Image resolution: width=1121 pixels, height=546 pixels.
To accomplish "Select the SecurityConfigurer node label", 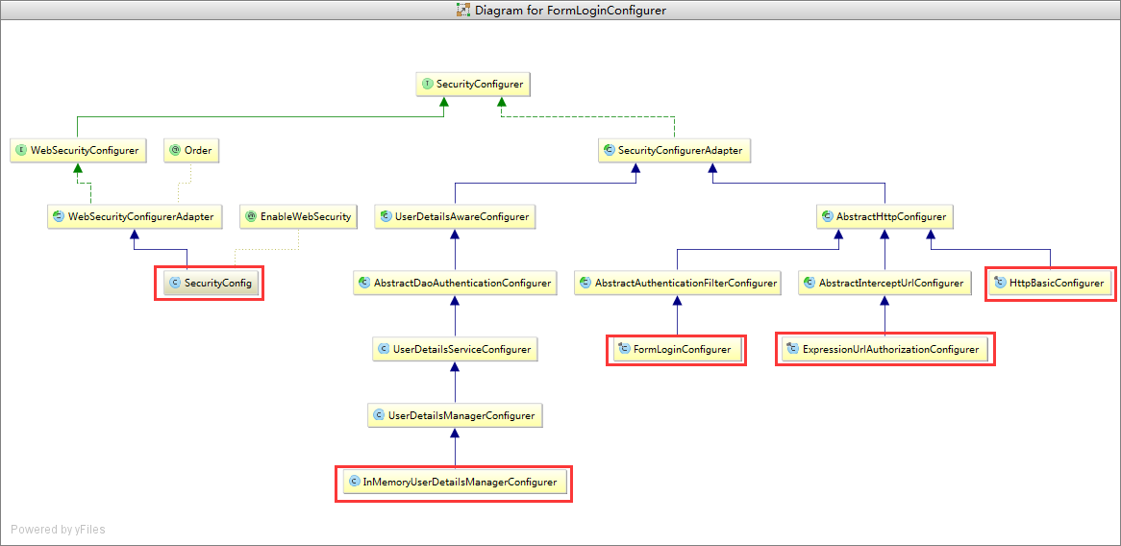I will [480, 85].
